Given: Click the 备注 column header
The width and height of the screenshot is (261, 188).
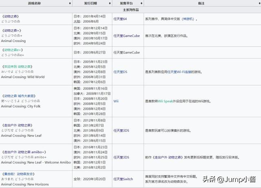Looking at the screenshot, I should tap(201, 3).
